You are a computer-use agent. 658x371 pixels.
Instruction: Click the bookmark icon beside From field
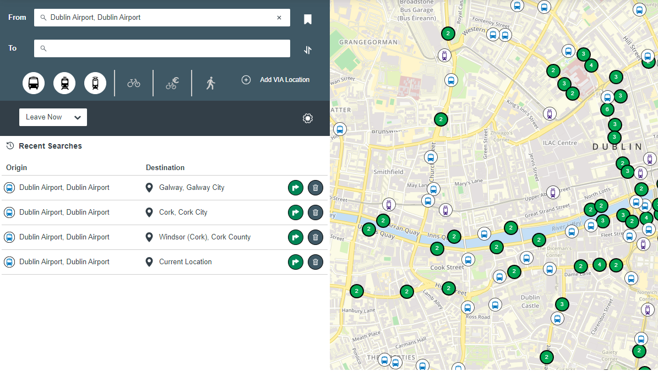308,20
